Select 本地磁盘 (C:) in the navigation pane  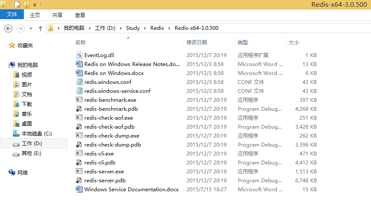click(x=37, y=134)
